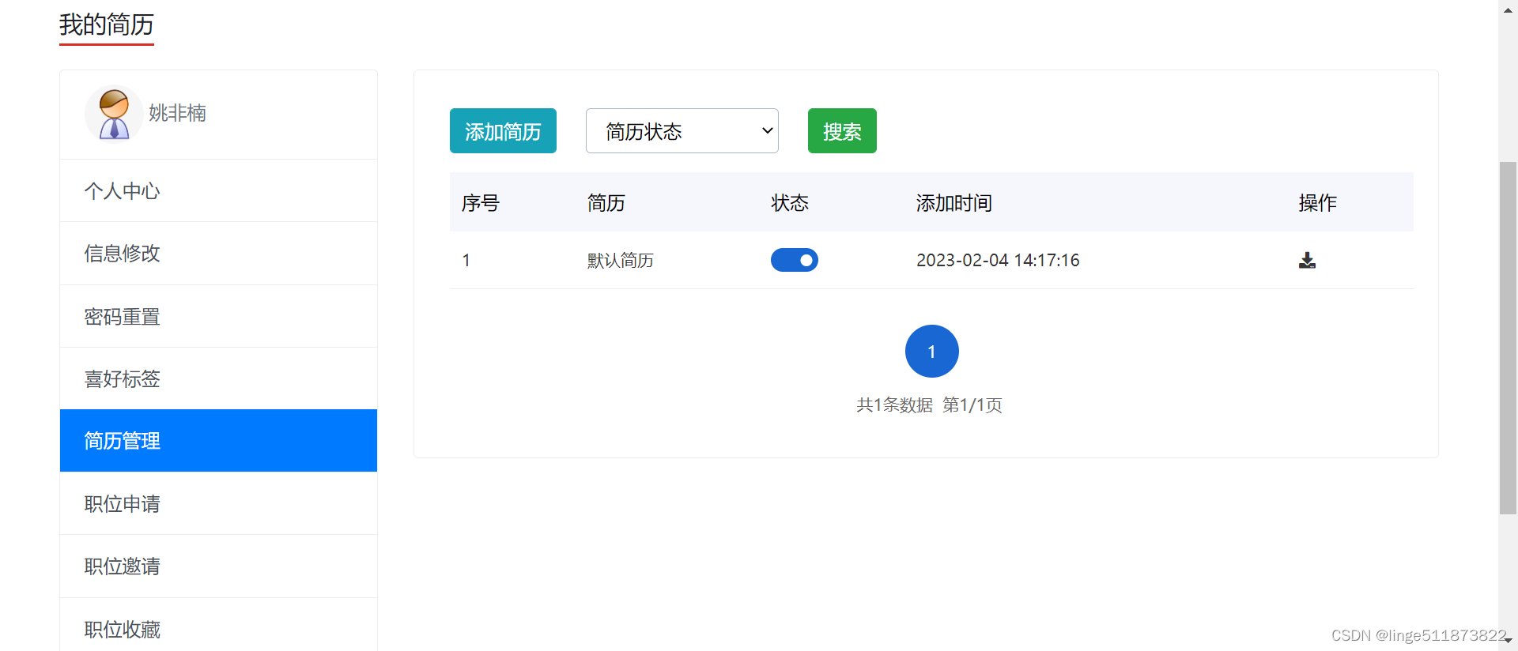Open 职位邀请 in the sidebar
1518x651 pixels.
pos(218,566)
